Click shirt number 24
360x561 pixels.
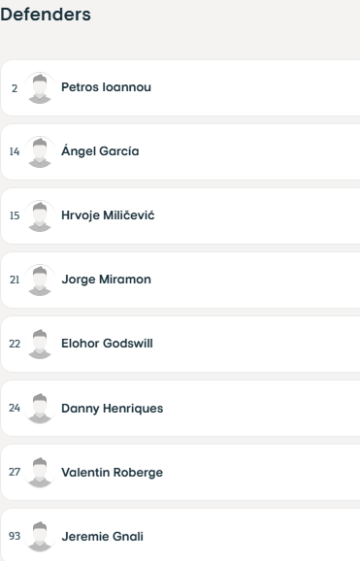(x=15, y=408)
